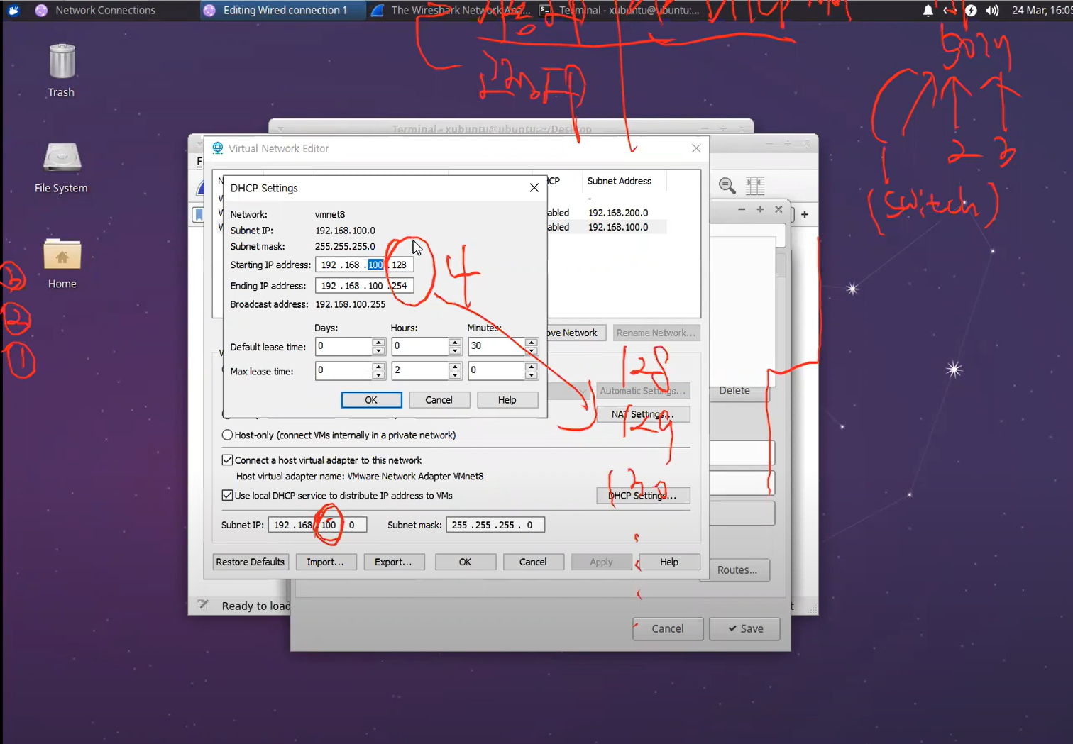The image size is (1073, 744).
Task: Open notifications bell in panel
Action: (x=928, y=10)
